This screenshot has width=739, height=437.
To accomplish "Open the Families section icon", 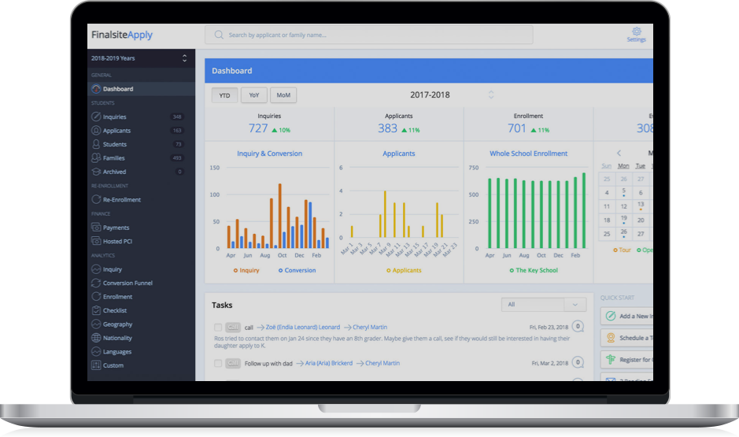I will [96, 158].
